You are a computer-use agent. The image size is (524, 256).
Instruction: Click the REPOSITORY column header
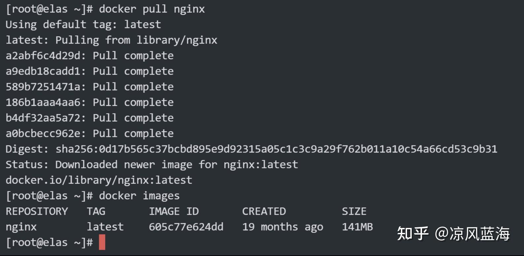[x=37, y=211]
